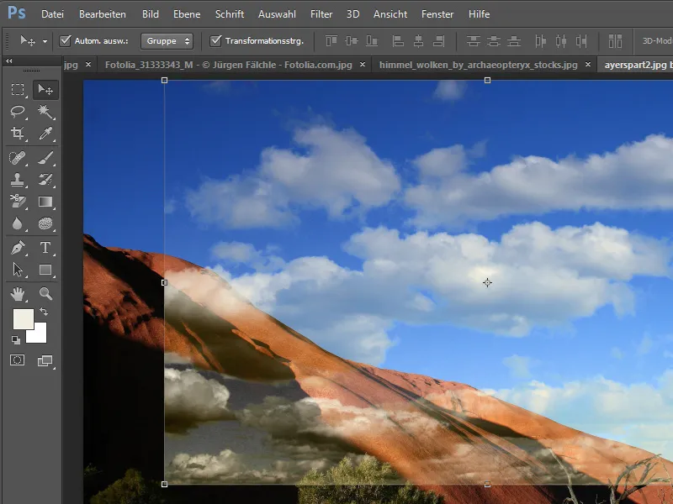This screenshot has width=673, height=504.
Task: Select the Rectangular Marquee tool
Action: tap(18, 90)
